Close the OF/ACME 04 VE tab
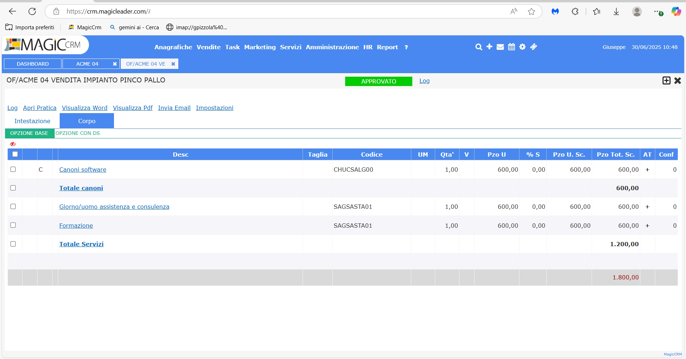Image resolution: width=686 pixels, height=359 pixels. (173, 64)
